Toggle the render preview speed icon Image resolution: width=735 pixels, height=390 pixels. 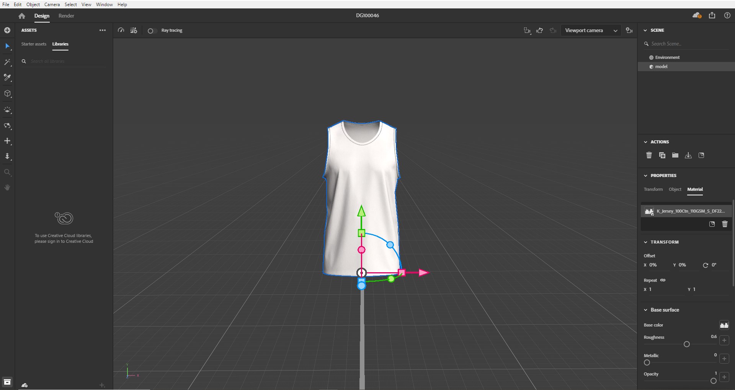121,30
